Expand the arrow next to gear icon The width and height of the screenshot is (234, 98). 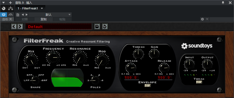tap(207, 19)
